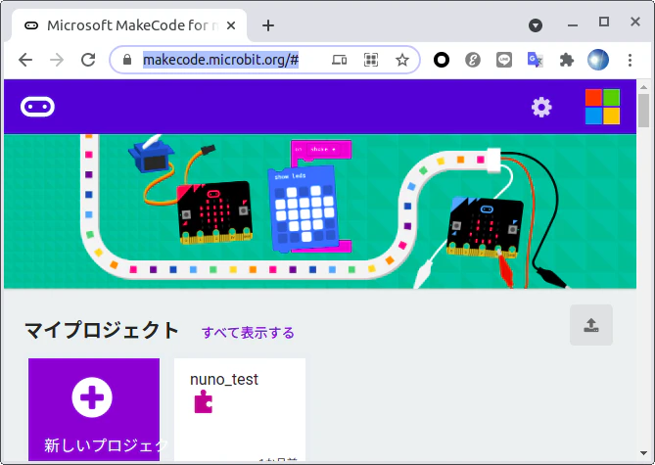Open the extensions puzzle menu
This screenshot has height=465, width=655.
point(567,60)
